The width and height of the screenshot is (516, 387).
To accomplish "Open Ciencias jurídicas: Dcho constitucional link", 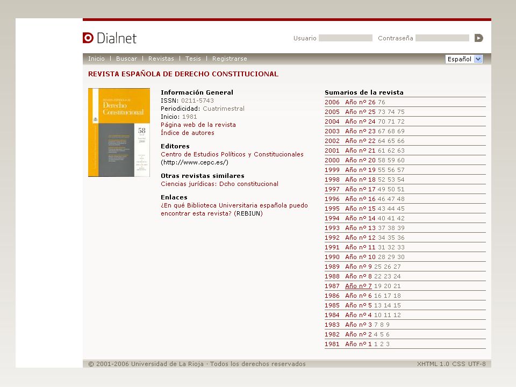I will click(x=219, y=184).
